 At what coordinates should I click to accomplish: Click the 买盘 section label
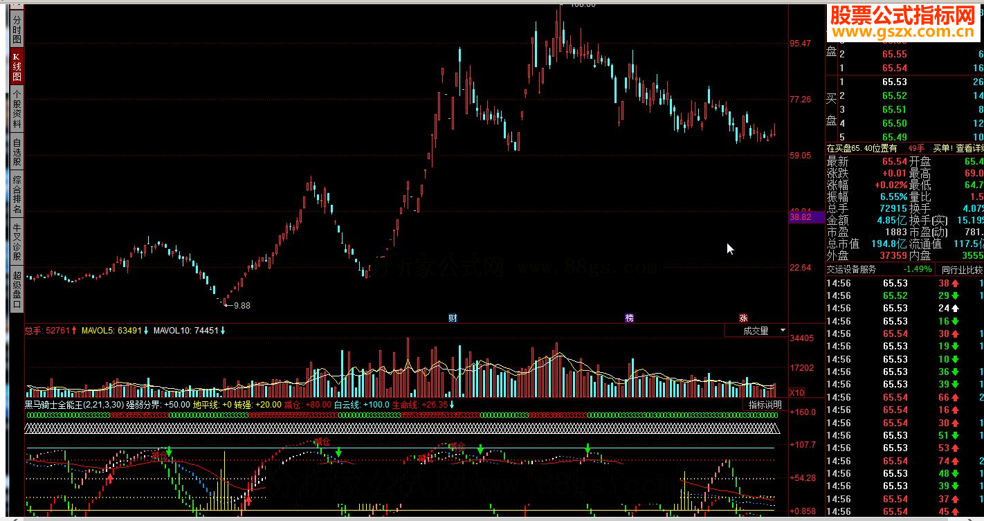[832, 109]
